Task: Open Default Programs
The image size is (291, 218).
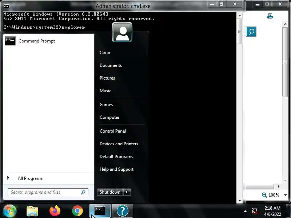Action: point(116,157)
